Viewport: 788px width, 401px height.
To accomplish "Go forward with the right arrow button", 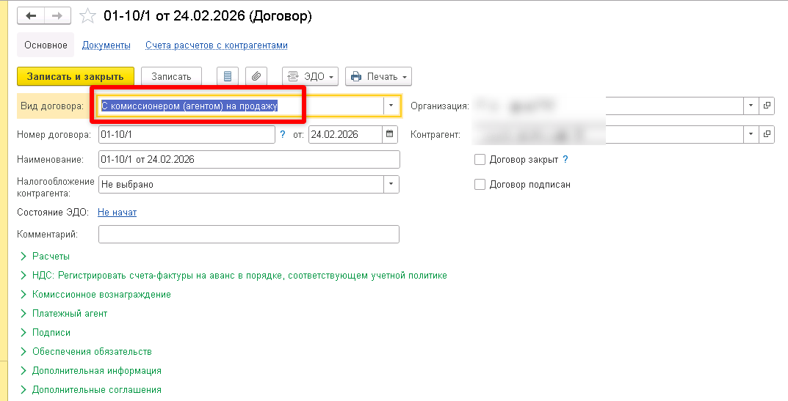I will (58, 16).
